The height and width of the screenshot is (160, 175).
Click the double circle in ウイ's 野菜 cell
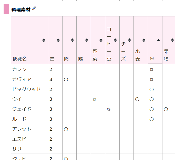[94, 99]
